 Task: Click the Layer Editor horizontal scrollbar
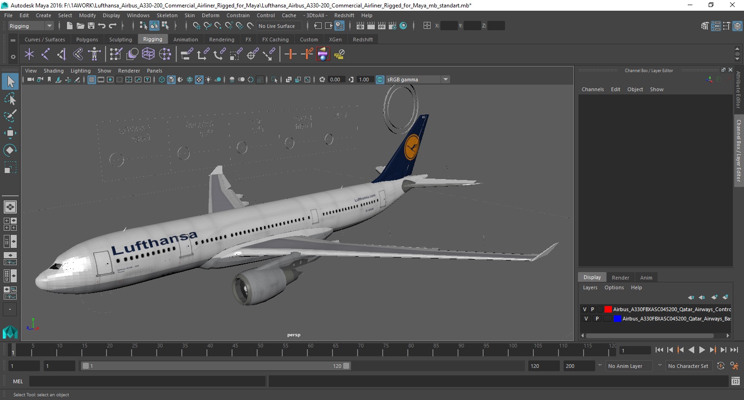pos(650,335)
